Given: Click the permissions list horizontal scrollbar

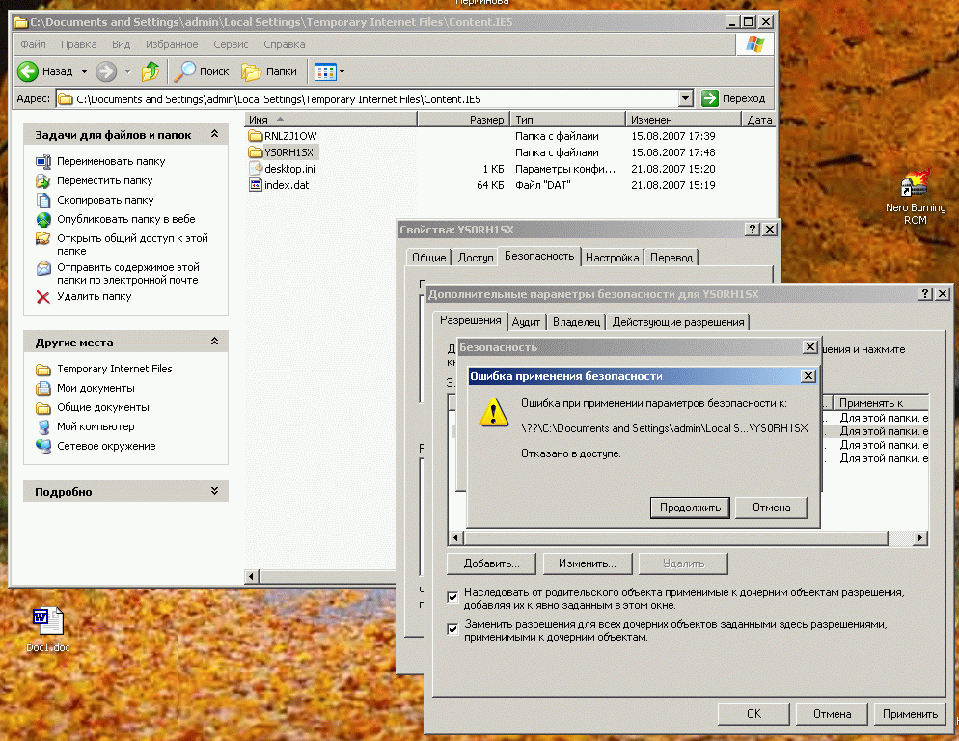Looking at the screenshot, I should click(685, 538).
